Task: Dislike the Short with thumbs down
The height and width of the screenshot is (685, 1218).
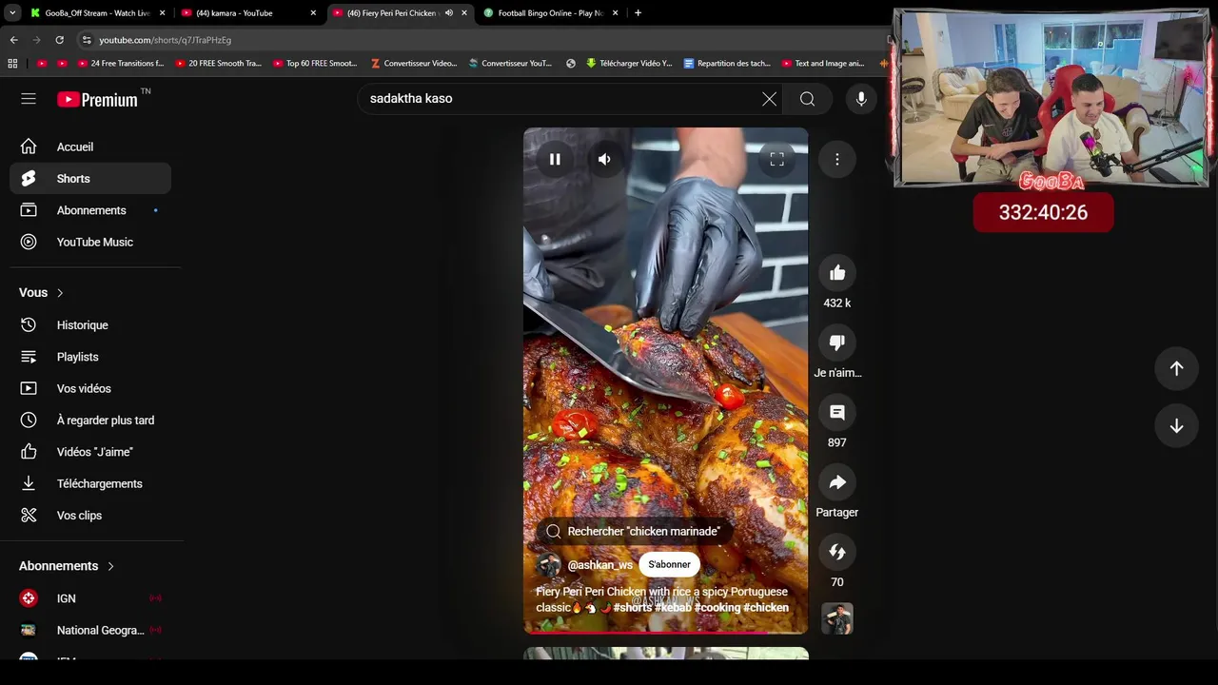Action: (837, 342)
